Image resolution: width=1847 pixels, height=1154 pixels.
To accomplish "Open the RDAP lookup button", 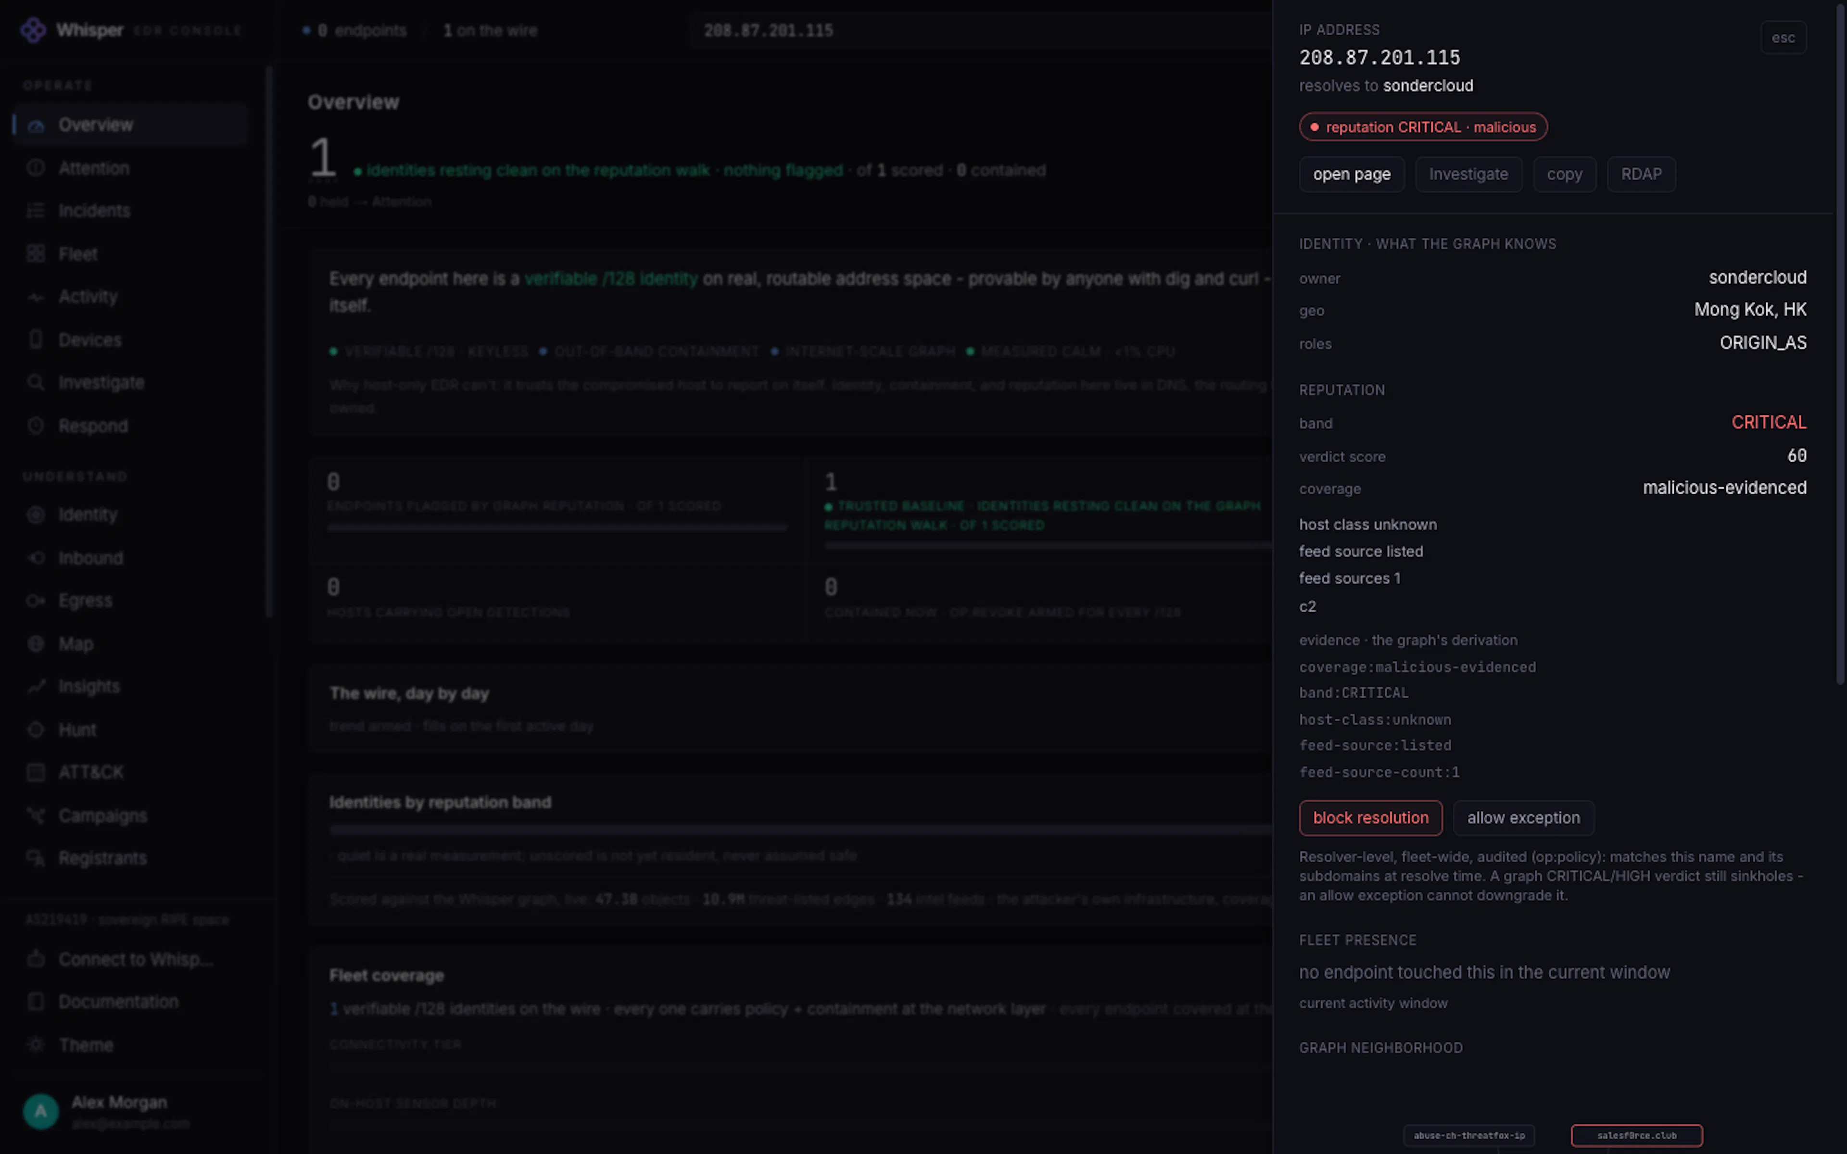I will coord(1641,175).
